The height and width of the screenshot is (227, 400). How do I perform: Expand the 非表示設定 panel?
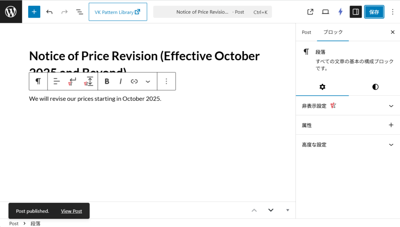348,106
